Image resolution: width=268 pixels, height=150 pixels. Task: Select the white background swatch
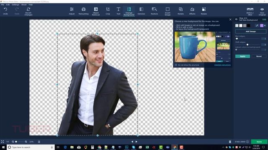tap(241, 25)
